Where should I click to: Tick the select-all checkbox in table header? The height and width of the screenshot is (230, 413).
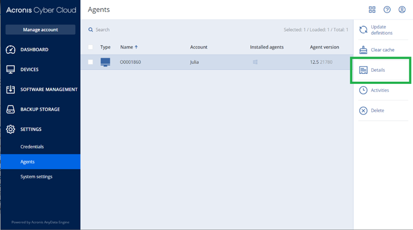click(90, 47)
